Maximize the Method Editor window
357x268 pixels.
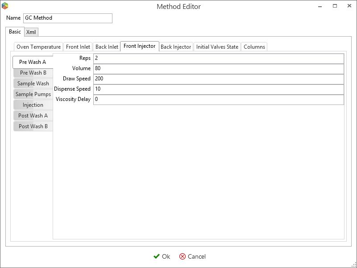(x=335, y=6)
